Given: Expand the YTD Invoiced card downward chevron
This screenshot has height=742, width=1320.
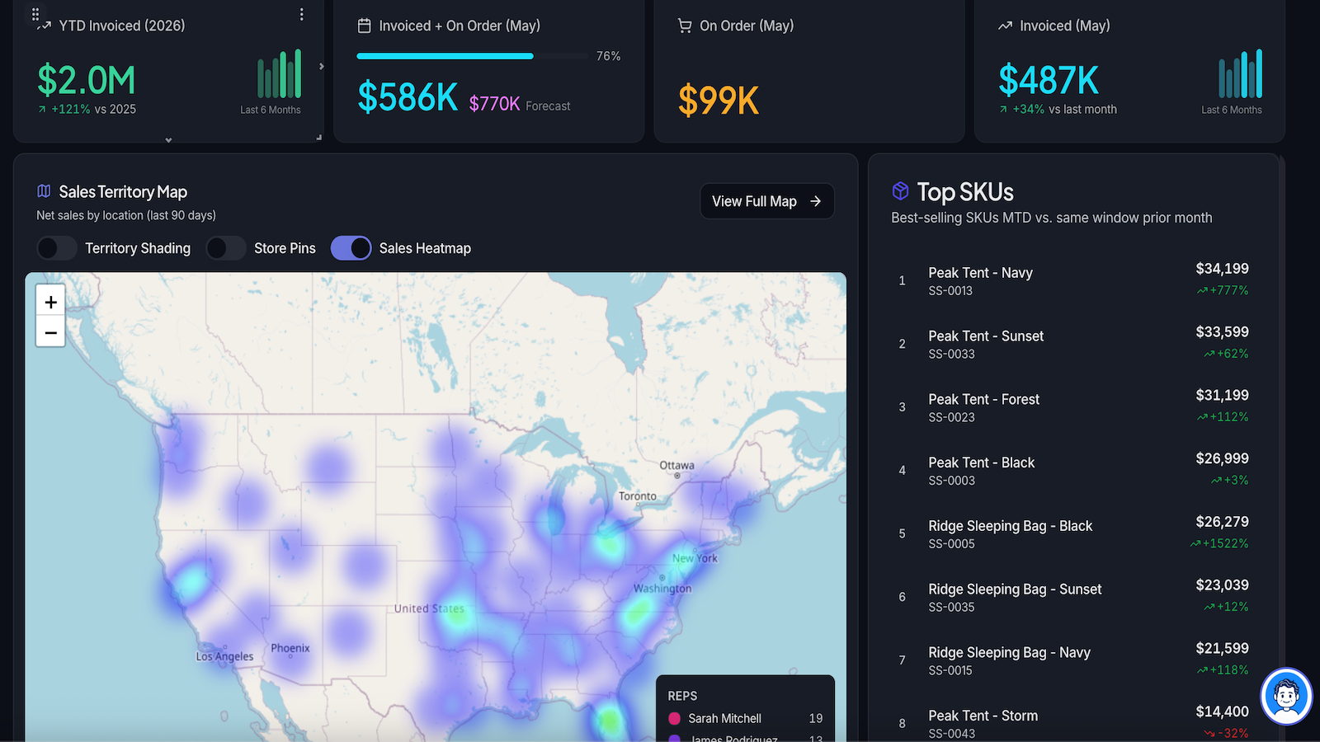Looking at the screenshot, I should 168,140.
